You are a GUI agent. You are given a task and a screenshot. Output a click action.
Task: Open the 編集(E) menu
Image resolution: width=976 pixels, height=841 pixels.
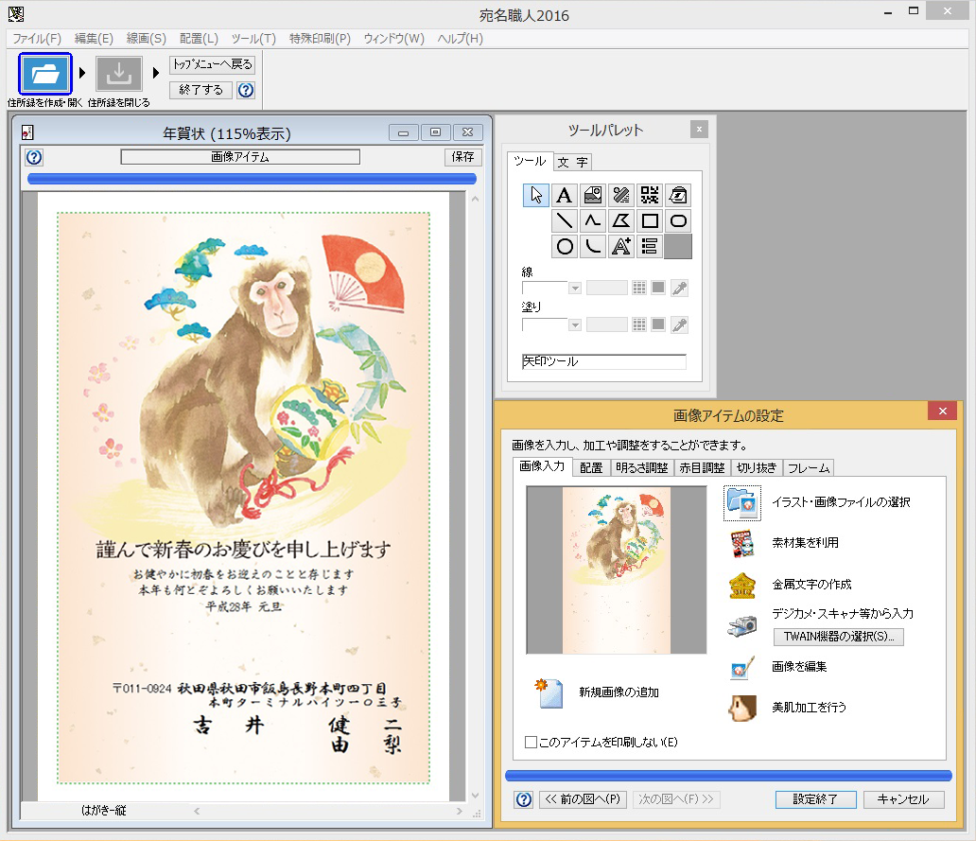94,39
